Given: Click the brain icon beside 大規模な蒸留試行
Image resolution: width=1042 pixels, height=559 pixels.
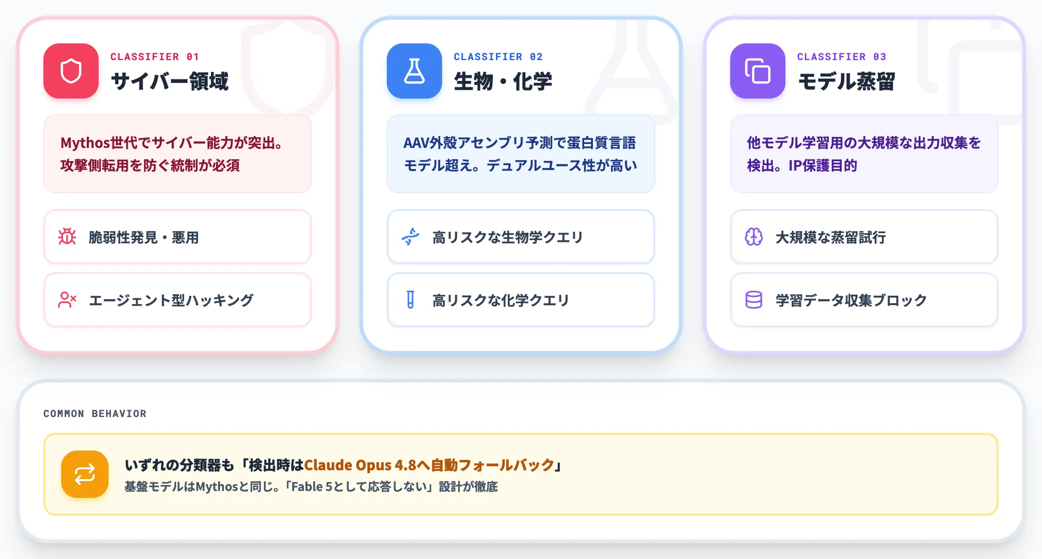Looking at the screenshot, I should [754, 237].
